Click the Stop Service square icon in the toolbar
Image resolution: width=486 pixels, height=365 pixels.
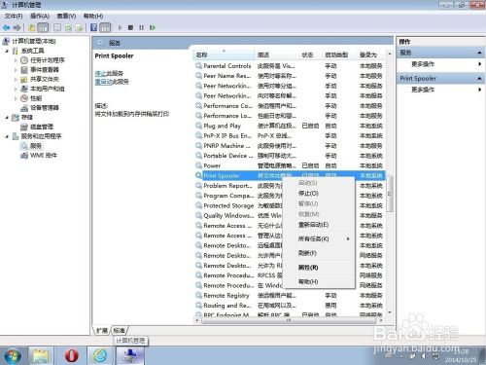coord(130,28)
